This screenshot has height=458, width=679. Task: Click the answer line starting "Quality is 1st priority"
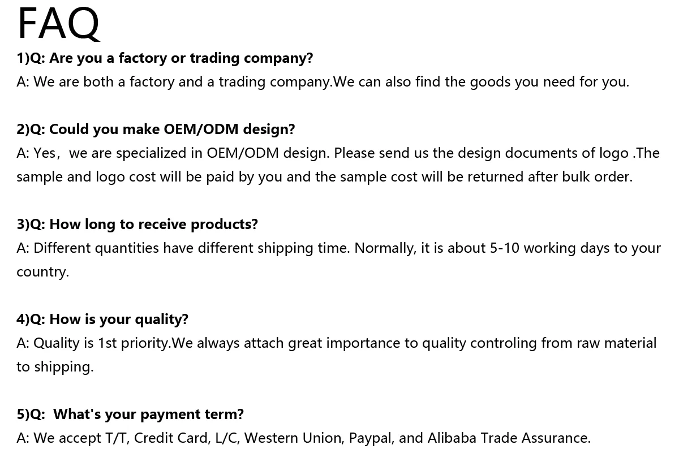[337, 343]
